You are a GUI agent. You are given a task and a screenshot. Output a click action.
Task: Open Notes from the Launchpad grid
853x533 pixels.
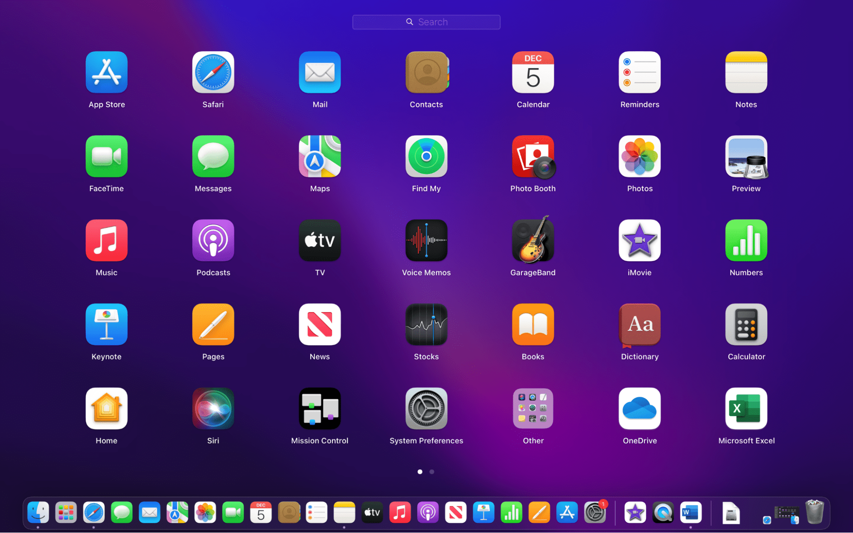pyautogui.click(x=746, y=72)
